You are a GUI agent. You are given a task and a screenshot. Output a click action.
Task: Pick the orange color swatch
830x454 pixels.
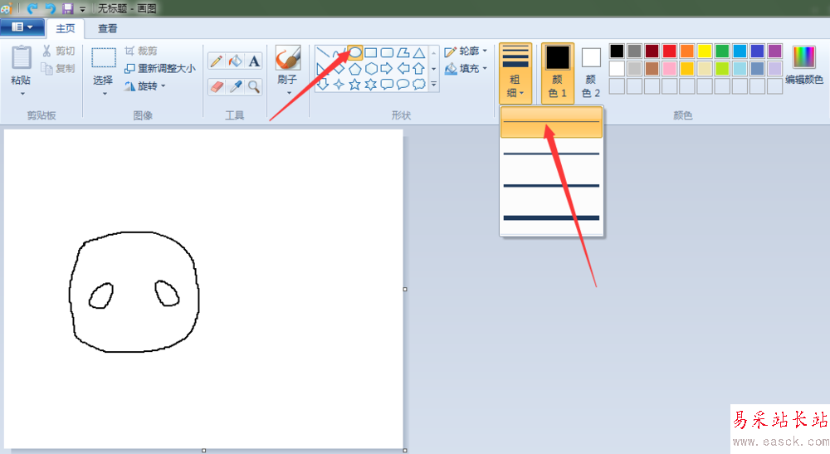point(686,51)
